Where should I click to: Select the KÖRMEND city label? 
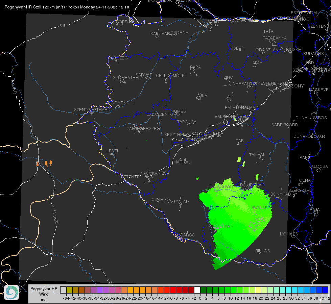[x=119, y=103]
